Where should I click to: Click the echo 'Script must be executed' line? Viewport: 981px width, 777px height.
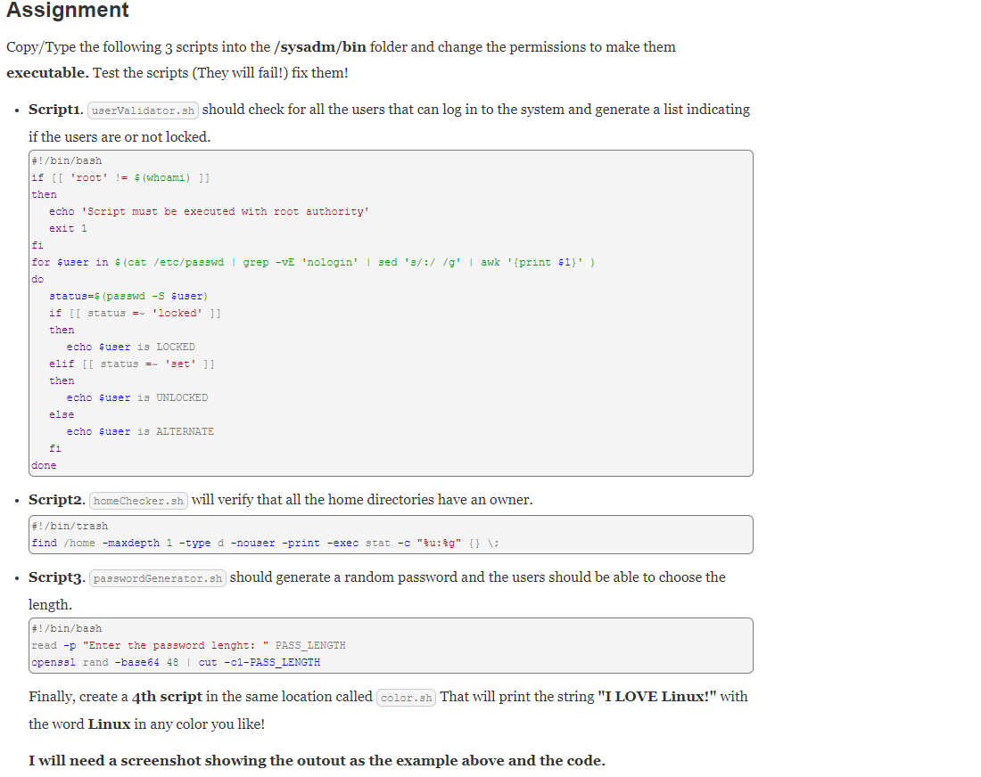(209, 212)
